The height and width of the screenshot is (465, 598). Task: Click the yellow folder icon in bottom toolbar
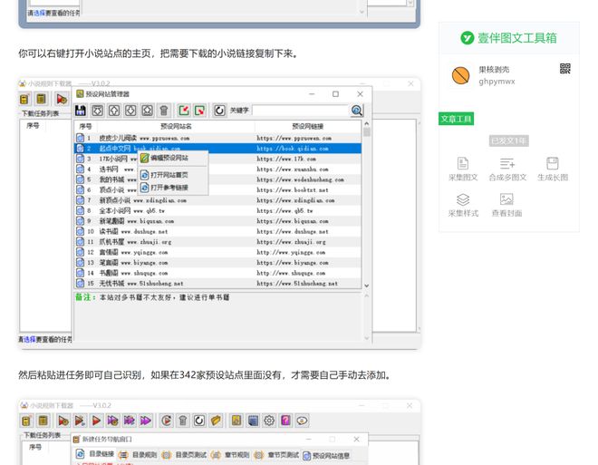click(216, 421)
